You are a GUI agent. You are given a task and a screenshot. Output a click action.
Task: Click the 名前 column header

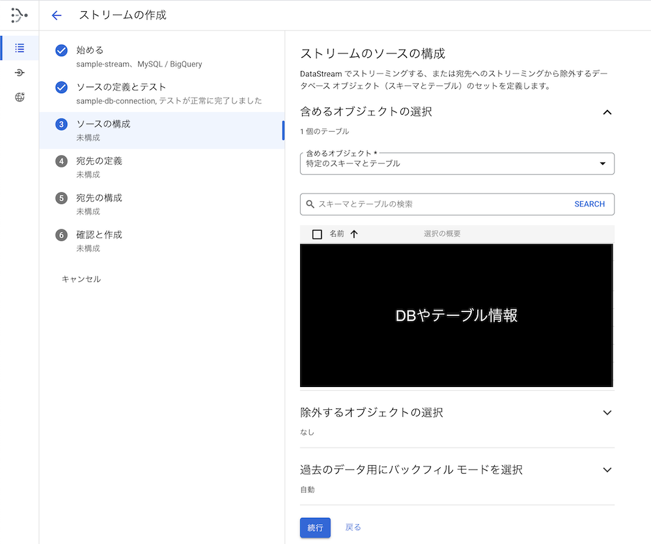pos(337,234)
